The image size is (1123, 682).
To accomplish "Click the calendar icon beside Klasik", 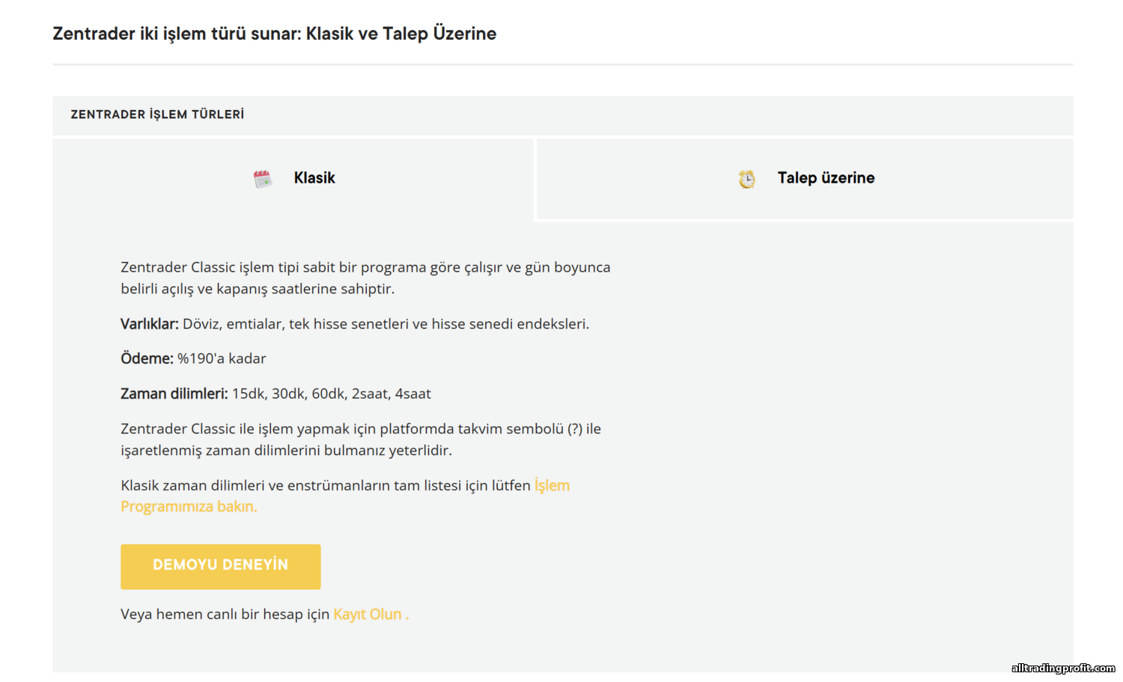I will 263,179.
